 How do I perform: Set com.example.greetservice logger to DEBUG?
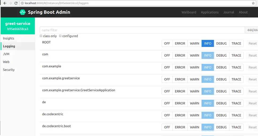tap(221, 79)
